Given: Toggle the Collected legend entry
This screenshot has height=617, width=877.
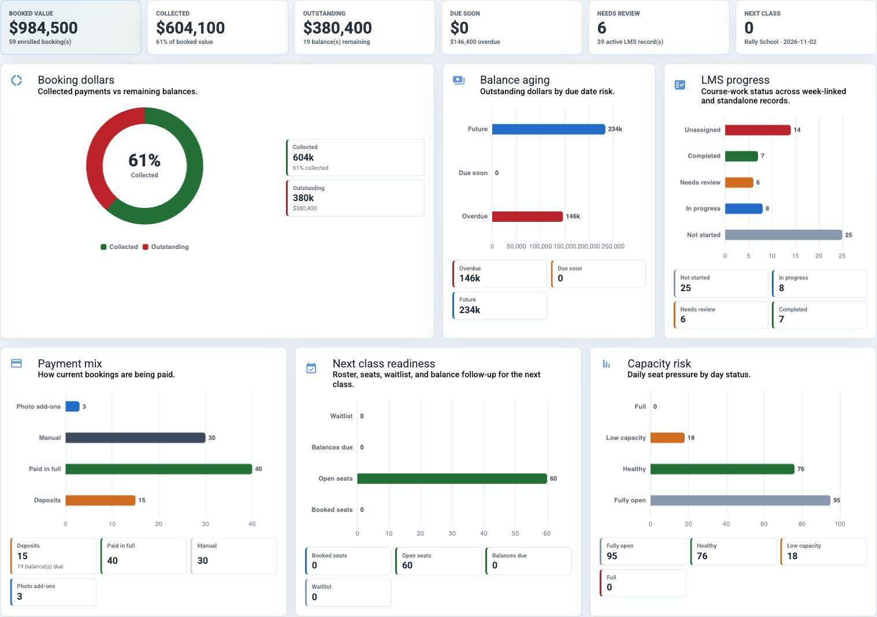Looking at the screenshot, I should 120,247.
